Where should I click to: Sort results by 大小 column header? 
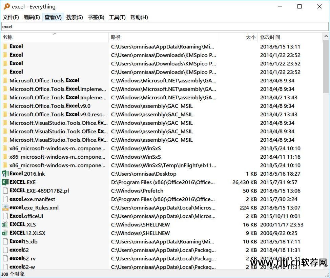(237, 37)
